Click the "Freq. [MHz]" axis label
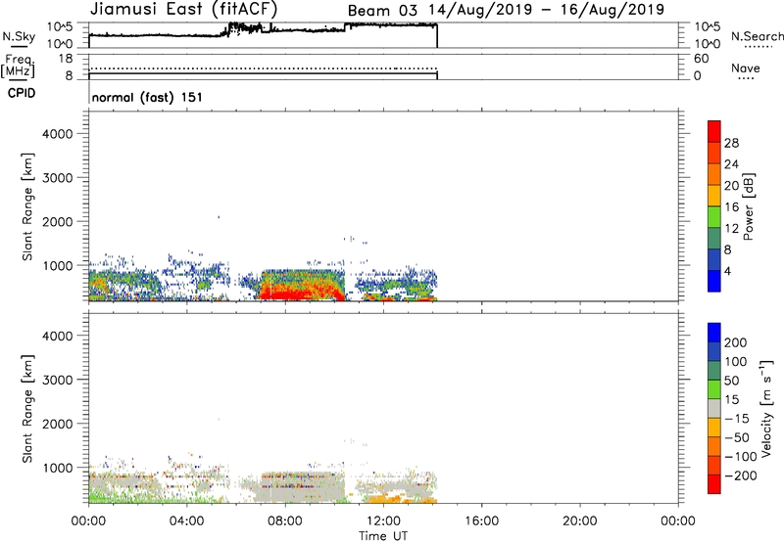Viewport: 784px width, 542px height. point(19,66)
